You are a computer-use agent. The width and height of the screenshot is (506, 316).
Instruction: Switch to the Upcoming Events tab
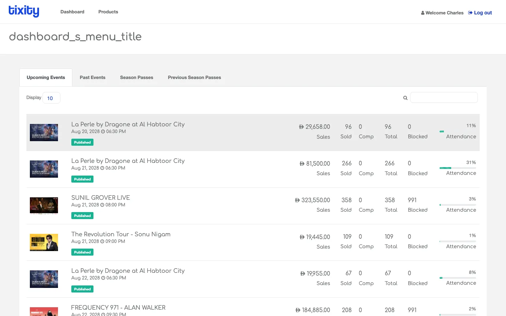[46, 78]
